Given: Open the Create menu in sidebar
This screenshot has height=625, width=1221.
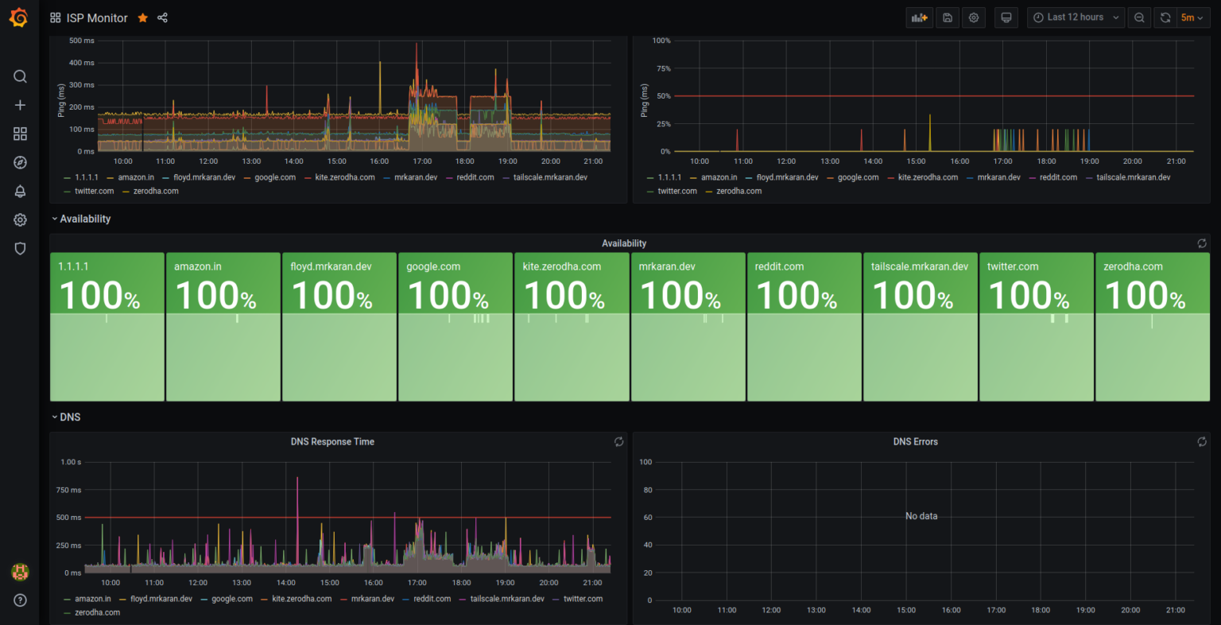Looking at the screenshot, I should (x=20, y=104).
